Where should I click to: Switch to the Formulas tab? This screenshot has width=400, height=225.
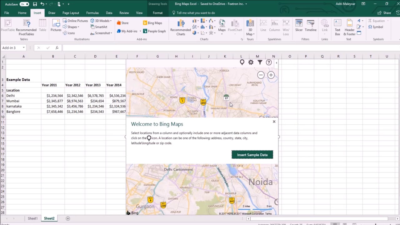click(x=92, y=13)
